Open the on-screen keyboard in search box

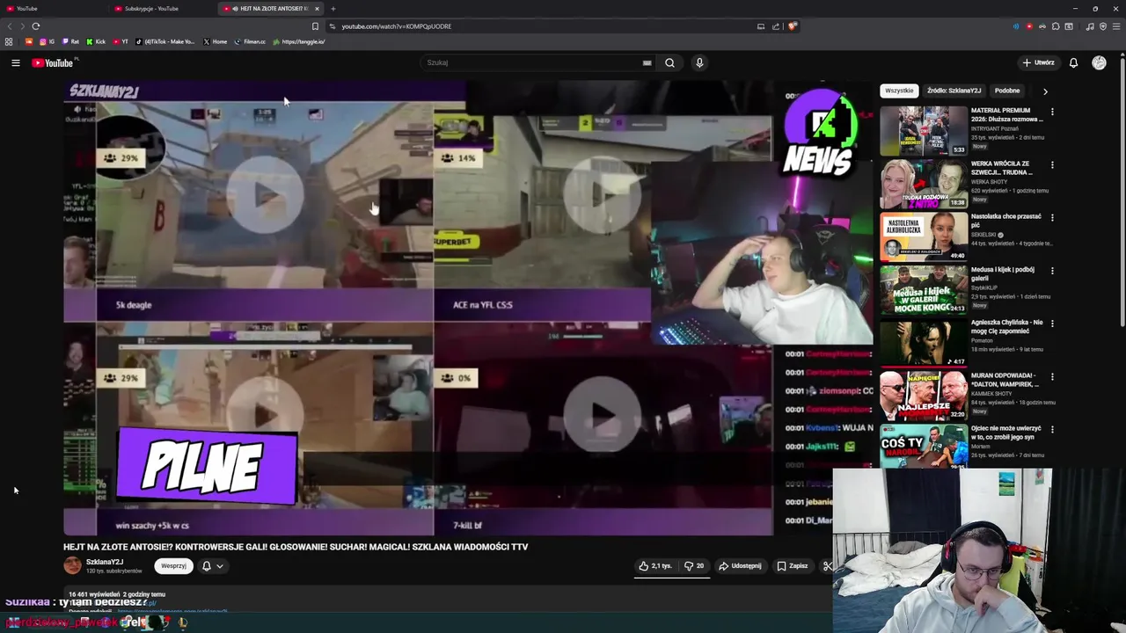point(647,62)
